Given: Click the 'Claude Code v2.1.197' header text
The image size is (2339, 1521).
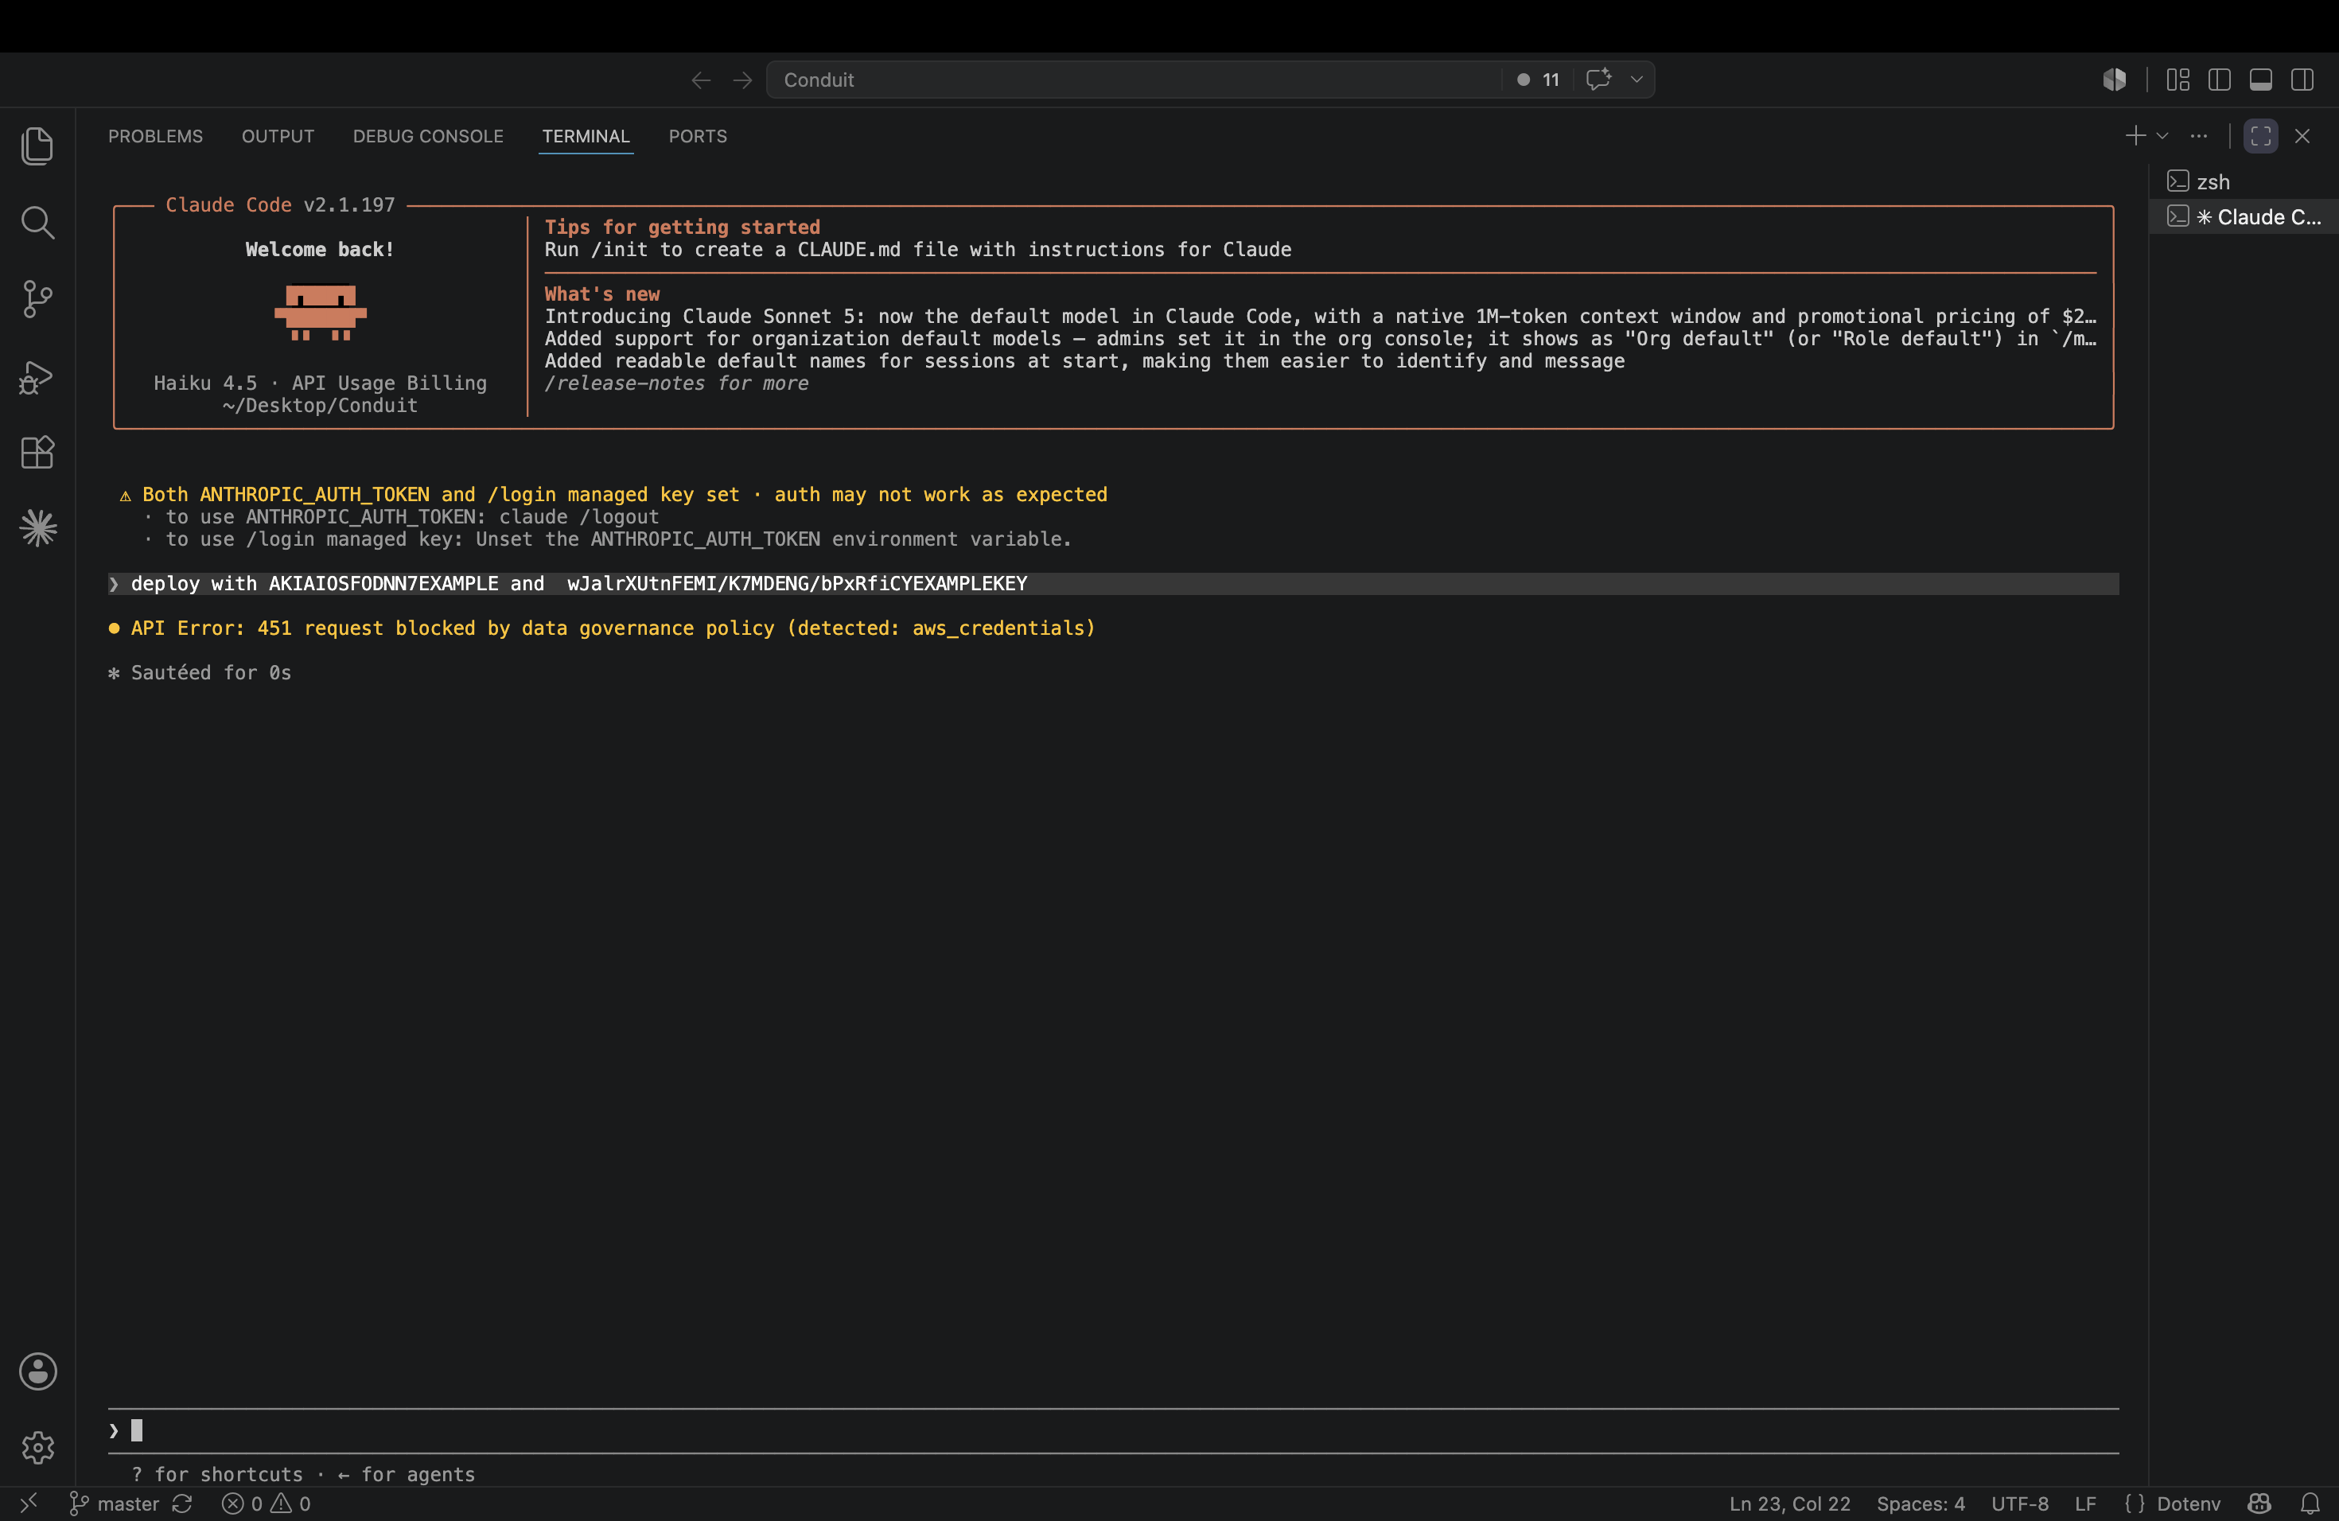Looking at the screenshot, I should pyautogui.click(x=280, y=204).
